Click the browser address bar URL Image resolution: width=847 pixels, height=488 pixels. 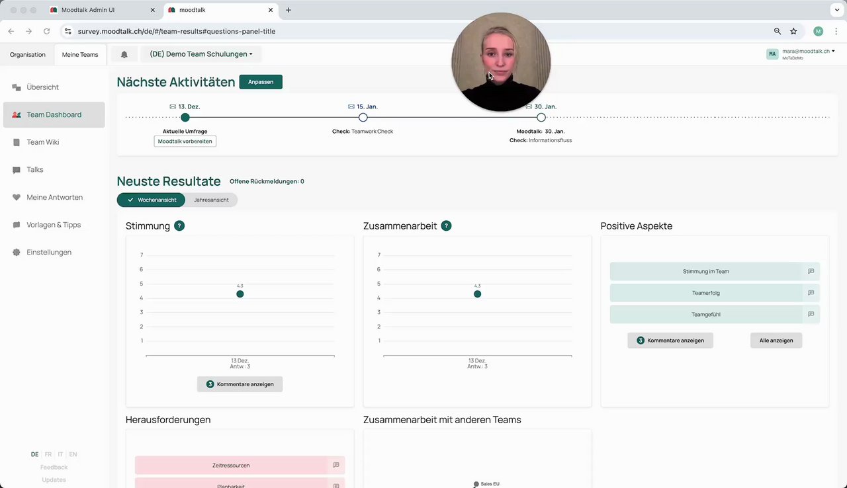pyautogui.click(x=177, y=31)
